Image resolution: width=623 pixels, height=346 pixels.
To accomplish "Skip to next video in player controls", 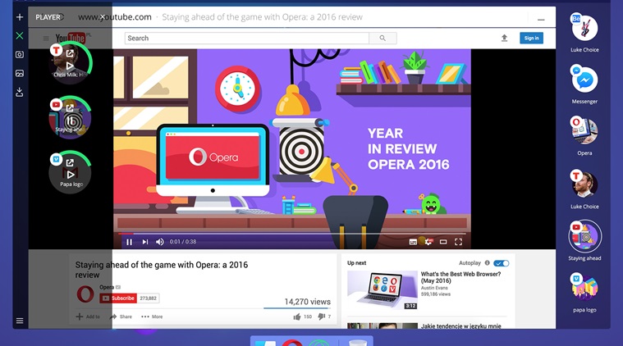I will point(145,242).
